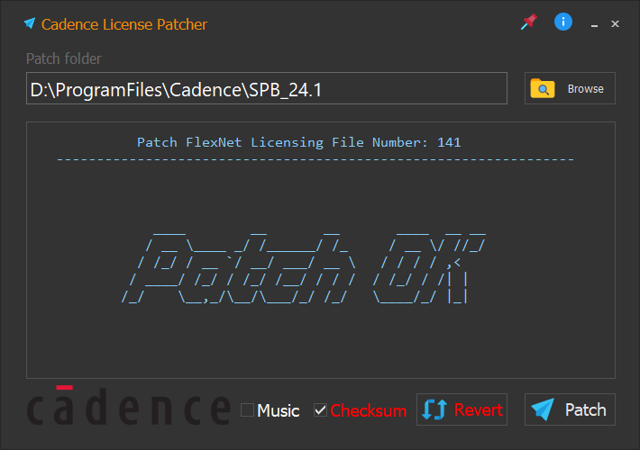Image resolution: width=640 pixels, height=450 pixels.
Task: Click the red pin icon in title bar
Action: [528, 22]
